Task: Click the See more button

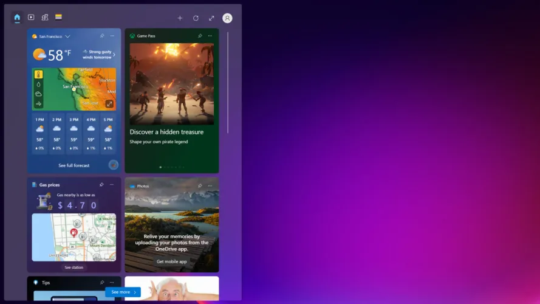Action: (123, 292)
